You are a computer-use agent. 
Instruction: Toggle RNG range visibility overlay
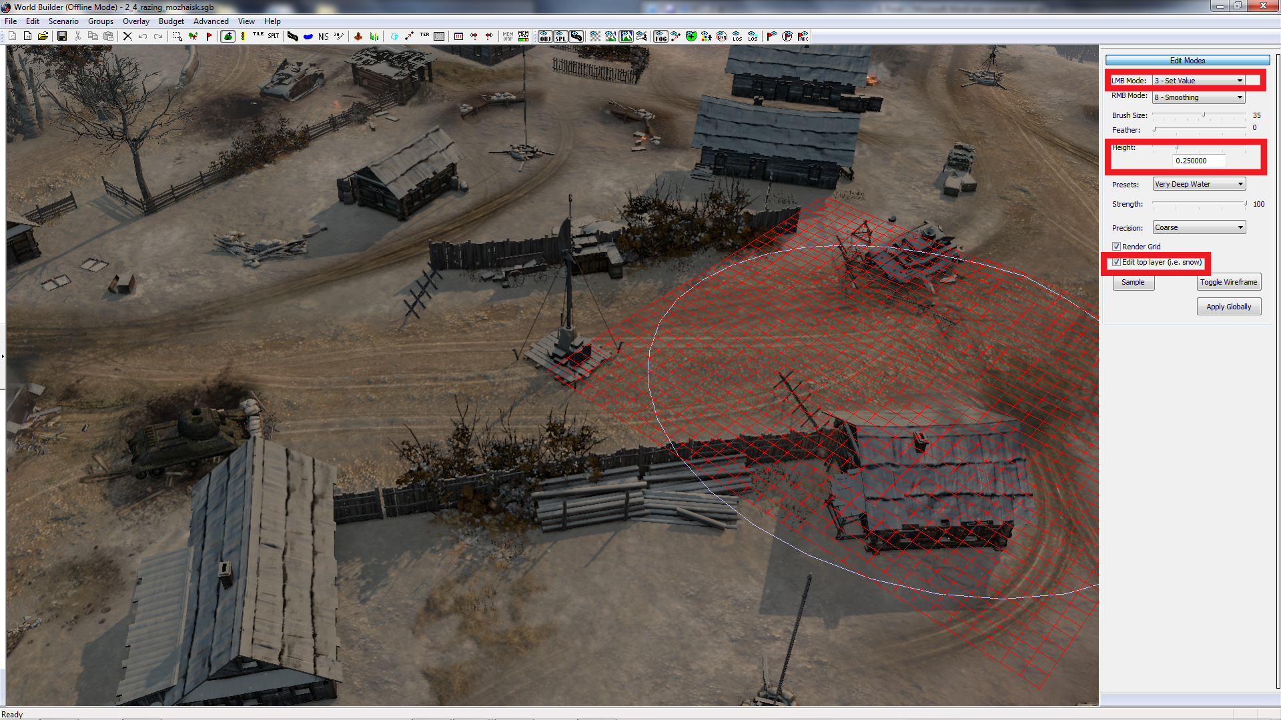point(722,36)
